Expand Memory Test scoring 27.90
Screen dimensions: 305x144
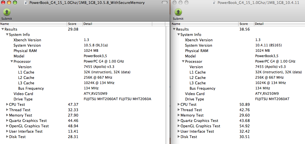point(7,115)
